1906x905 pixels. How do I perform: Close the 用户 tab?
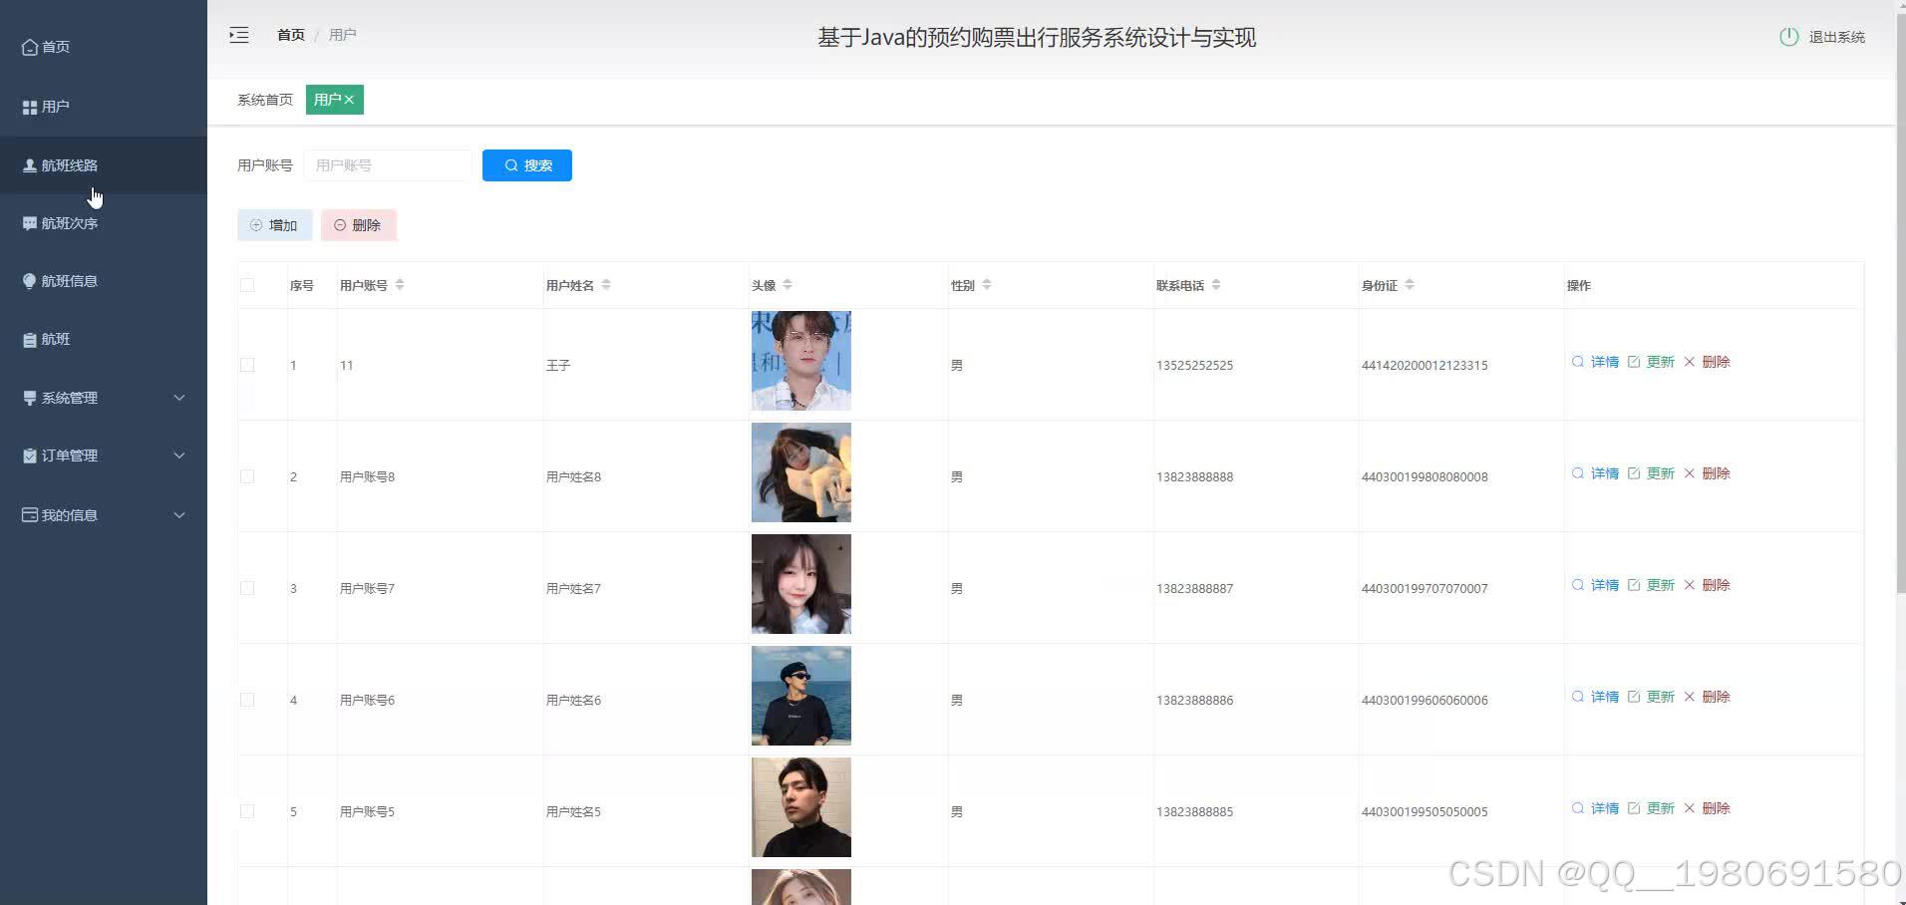[349, 99]
